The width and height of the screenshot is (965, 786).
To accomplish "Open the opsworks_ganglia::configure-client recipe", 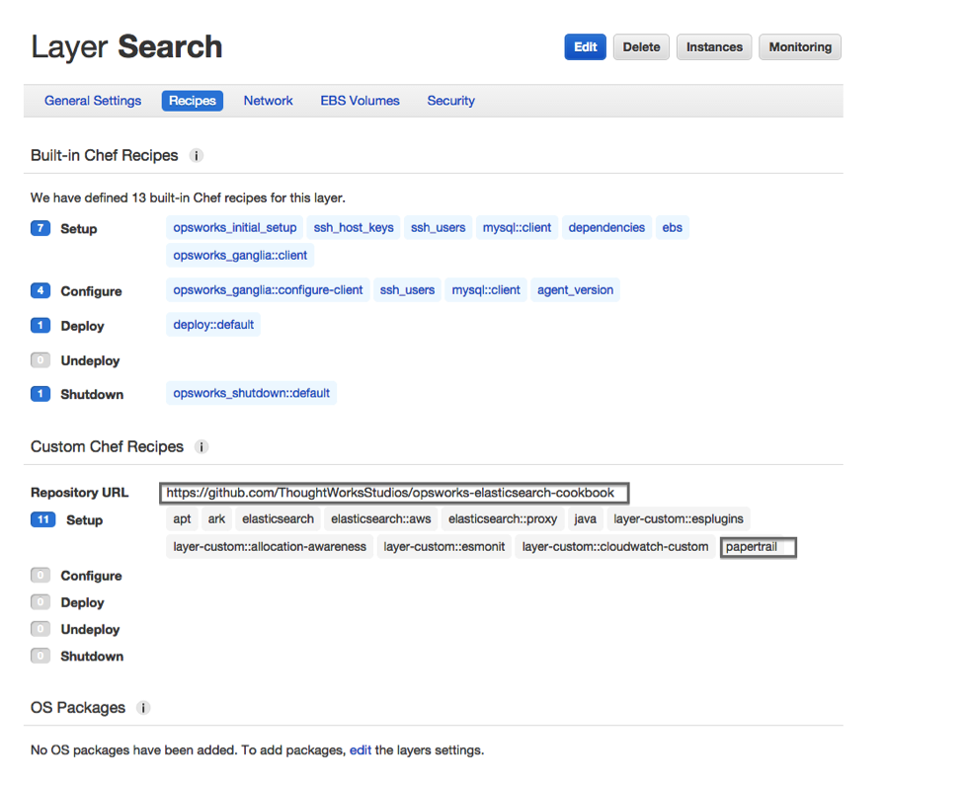I will pyautogui.click(x=269, y=290).
